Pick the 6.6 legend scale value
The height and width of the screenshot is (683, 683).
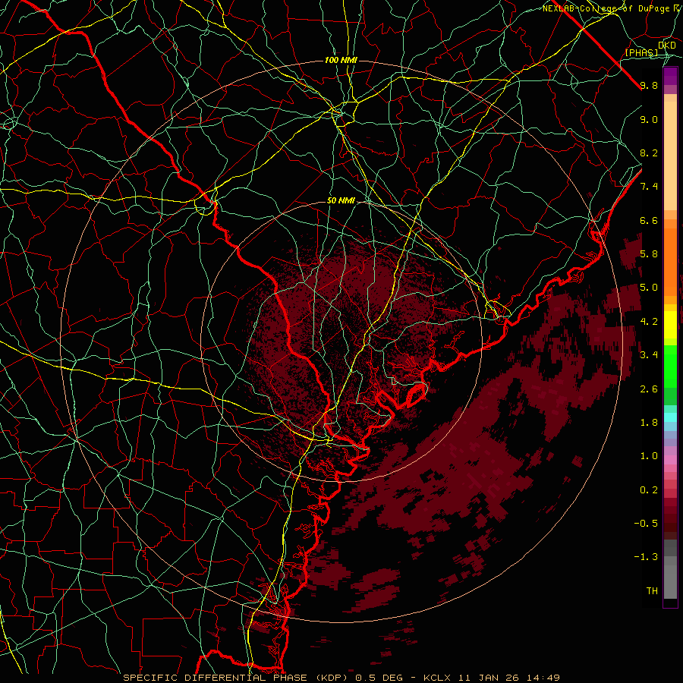[x=649, y=220]
